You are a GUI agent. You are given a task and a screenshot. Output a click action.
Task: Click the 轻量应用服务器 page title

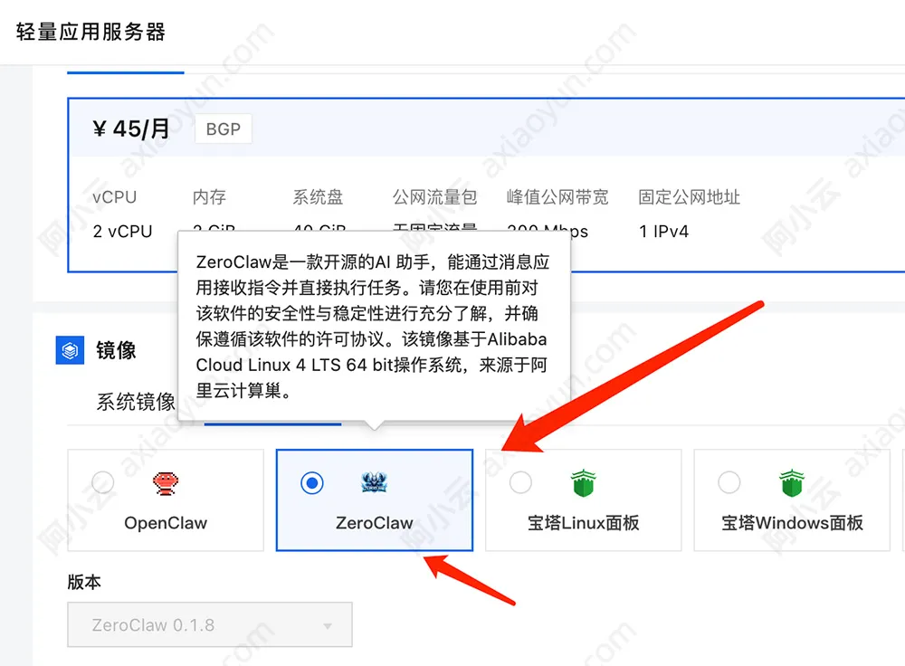(x=90, y=32)
